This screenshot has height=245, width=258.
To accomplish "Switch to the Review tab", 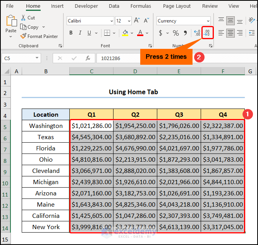I will (210, 6).
